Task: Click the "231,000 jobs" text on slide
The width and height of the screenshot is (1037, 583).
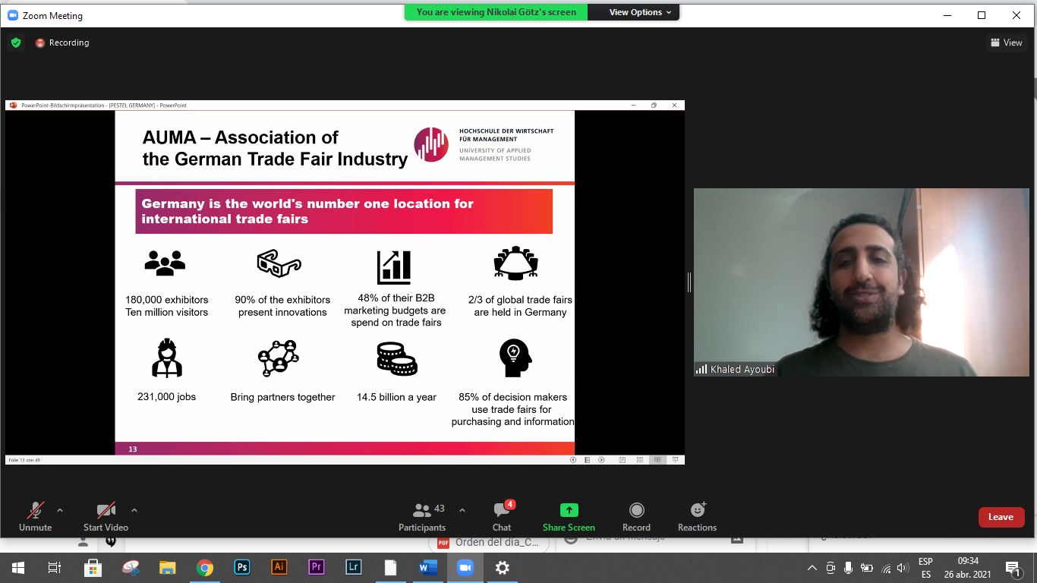Action: [x=166, y=397]
